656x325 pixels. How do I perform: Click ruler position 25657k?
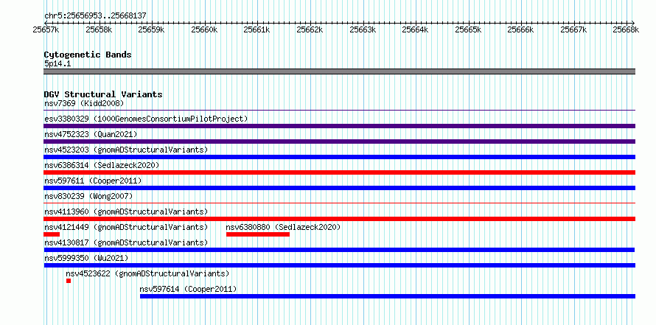46,29
